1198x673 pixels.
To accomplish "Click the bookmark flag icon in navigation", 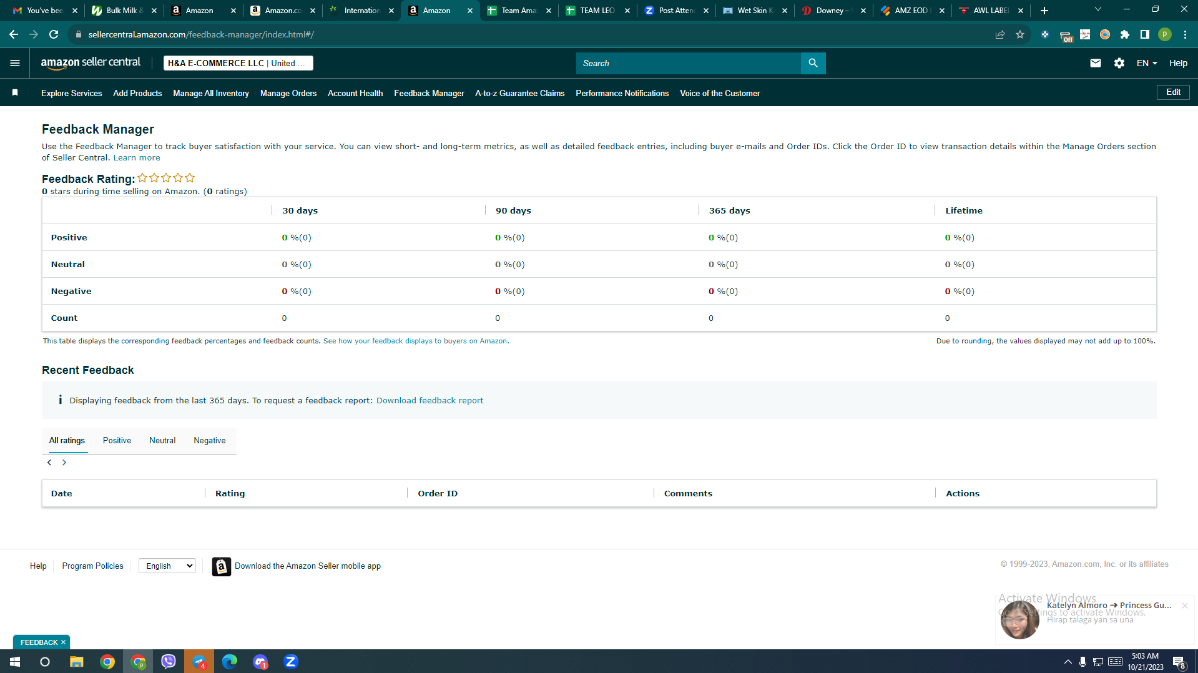I will pos(15,93).
